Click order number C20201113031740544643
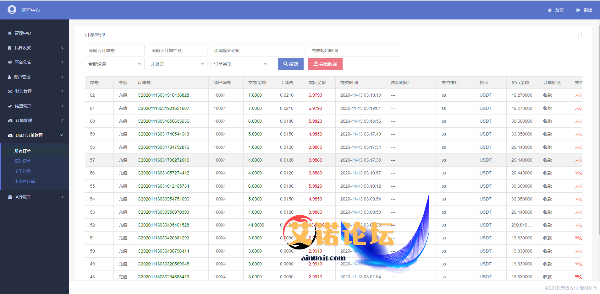The image size is (600, 294). click(x=163, y=134)
